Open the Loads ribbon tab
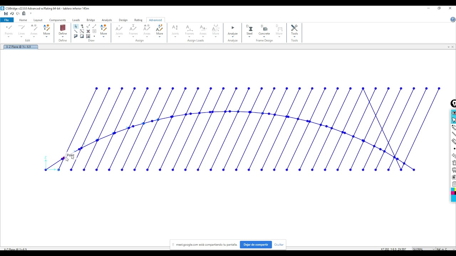The height and width of the screenshot is (256, 456). pos(76,20)
